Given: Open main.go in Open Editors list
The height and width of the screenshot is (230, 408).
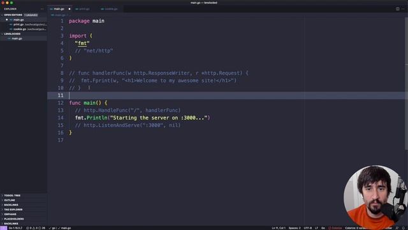Looking at the screenshot, I should pos(24,20).
